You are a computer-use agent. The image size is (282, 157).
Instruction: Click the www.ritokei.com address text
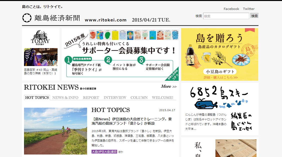pyautogui.click(x=106, y=20)
